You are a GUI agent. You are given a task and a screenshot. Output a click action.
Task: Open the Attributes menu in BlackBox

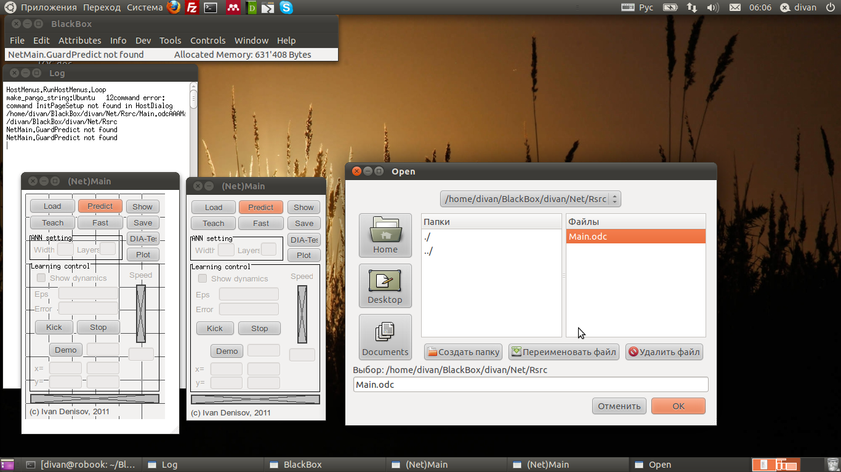pos(79,41)
